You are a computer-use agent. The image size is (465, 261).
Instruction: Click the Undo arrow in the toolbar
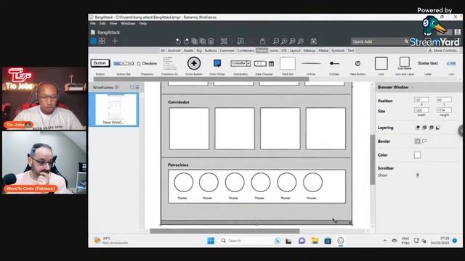[x=178, y=41]
